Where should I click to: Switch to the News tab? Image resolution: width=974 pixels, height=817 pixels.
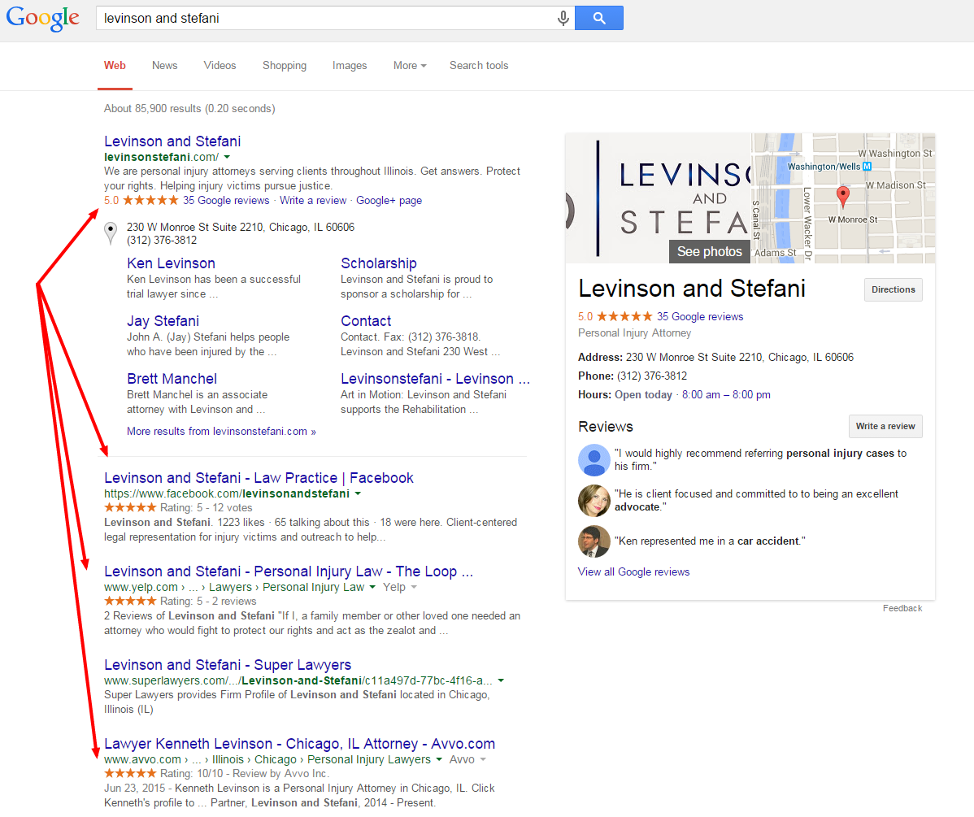[x=164, y=66]
